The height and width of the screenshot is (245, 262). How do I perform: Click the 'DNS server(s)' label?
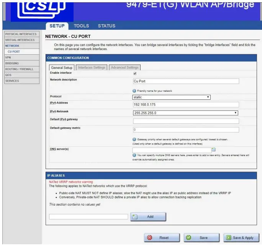tap(59, 149)
